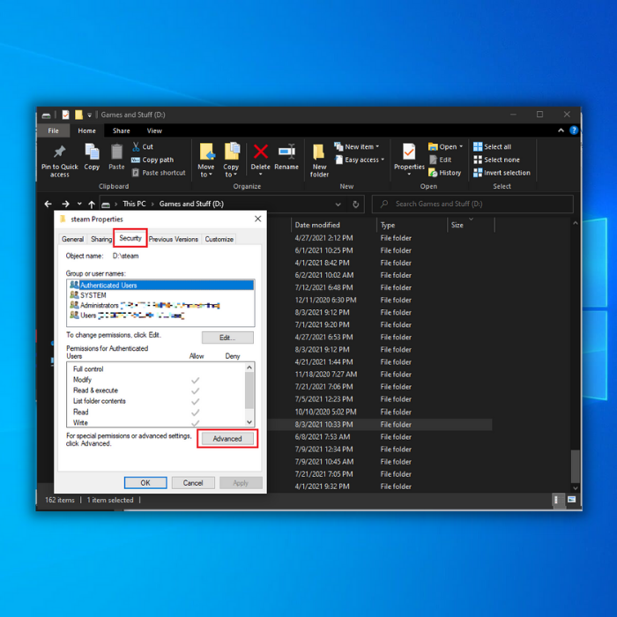Open the File ribbon tab
This screenshot has width=617, height=617.
click(54, 130)
